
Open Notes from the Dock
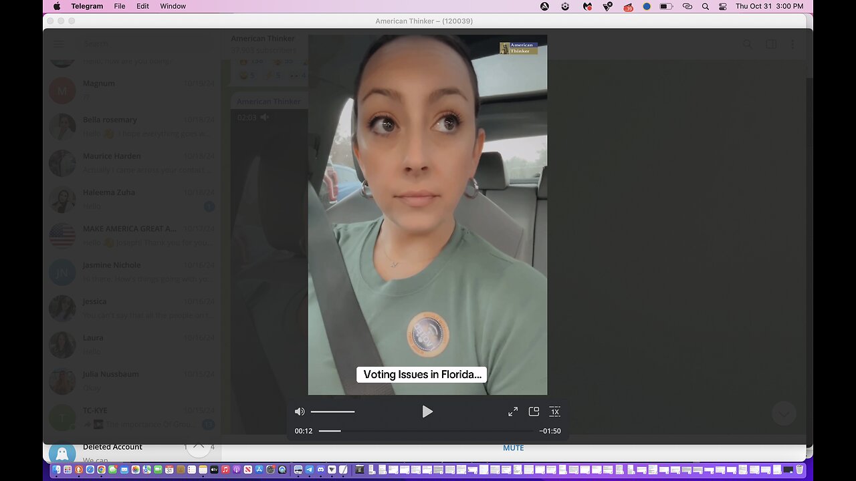point(203,470)
